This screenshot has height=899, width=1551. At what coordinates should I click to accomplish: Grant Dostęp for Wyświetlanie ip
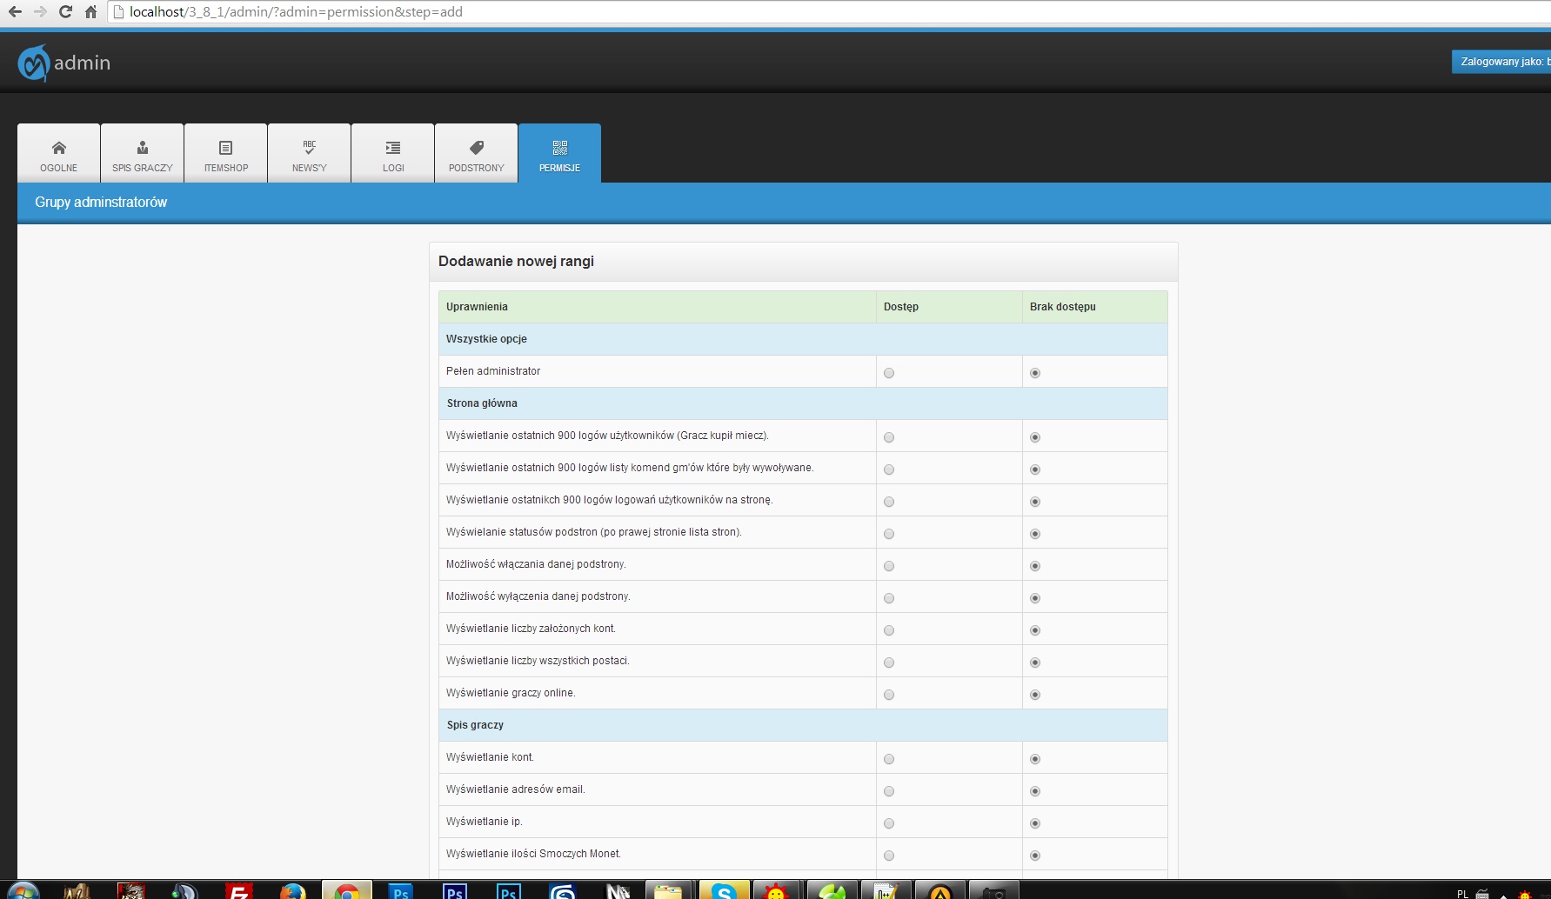coord(889,823)
